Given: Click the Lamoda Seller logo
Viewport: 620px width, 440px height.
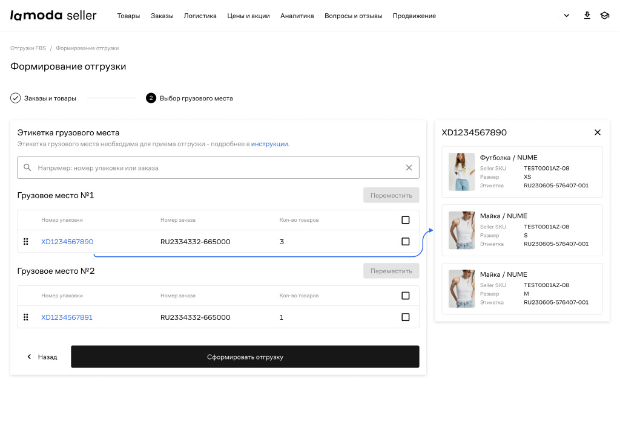Looking at the screenshot, I should [53, 16].
